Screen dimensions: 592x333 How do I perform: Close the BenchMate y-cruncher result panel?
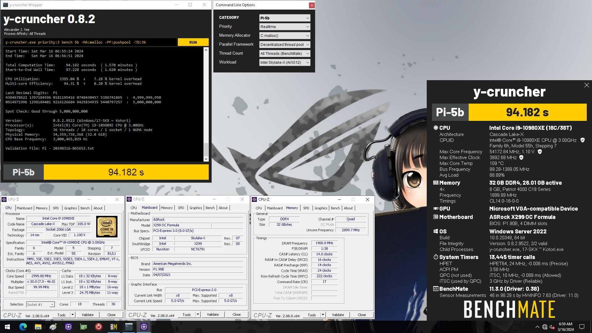coord(586,85)
